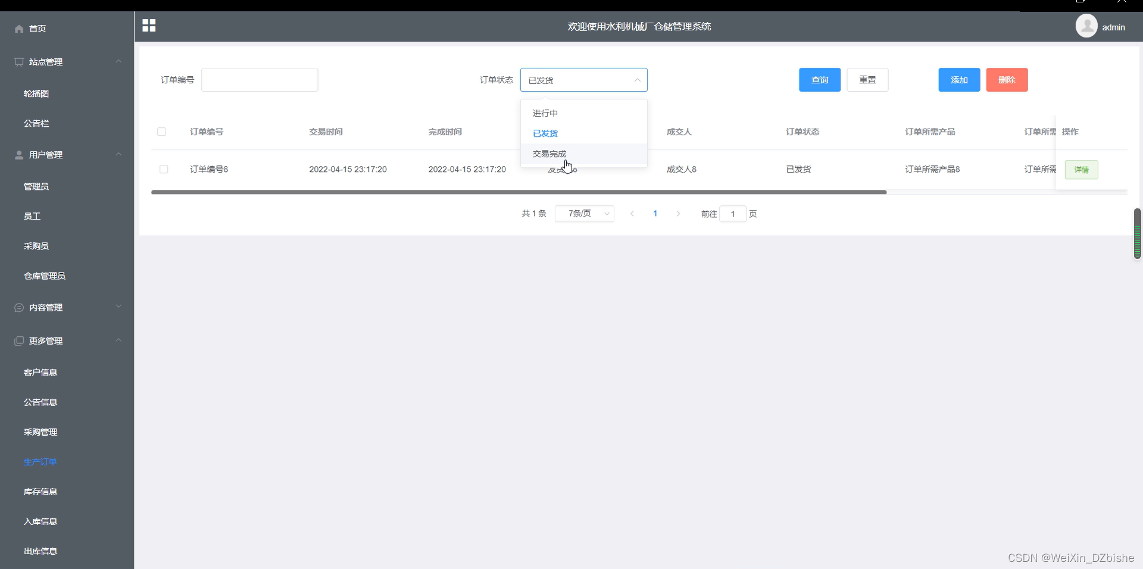The height and width of the screenshot is (569, 1143).
Task: Go to the previous page arrow
Action: [632, 214]
